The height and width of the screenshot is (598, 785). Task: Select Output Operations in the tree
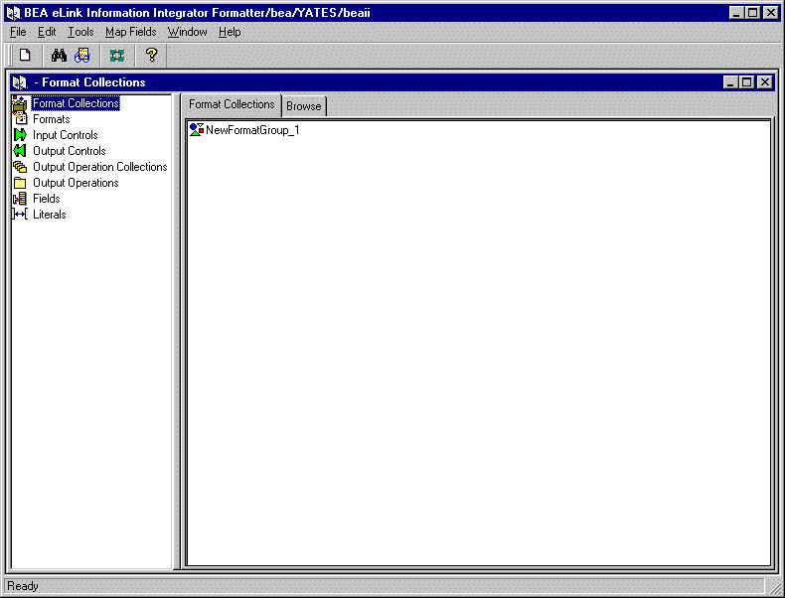pos(76,183)
